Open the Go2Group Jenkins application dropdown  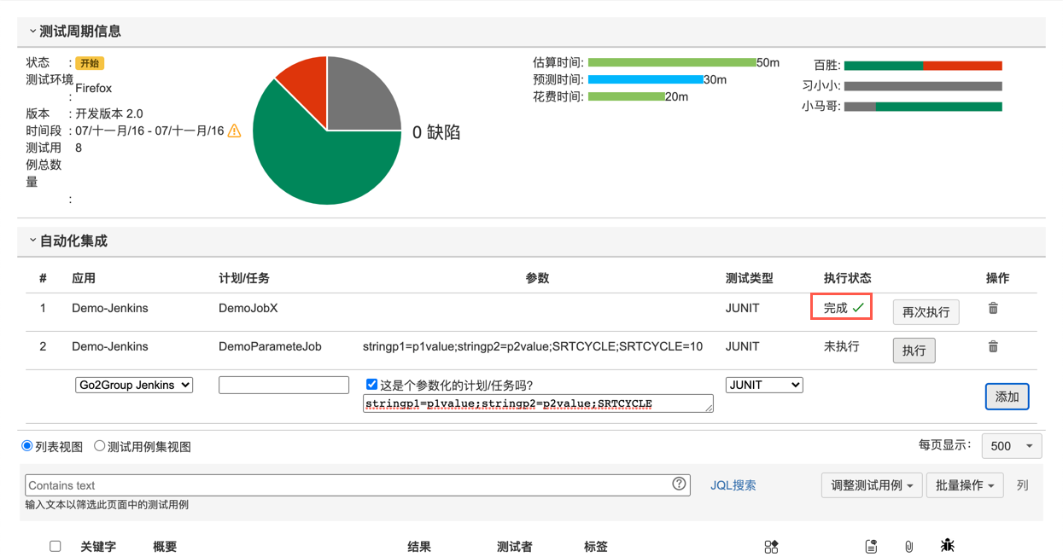pos(134,385)
